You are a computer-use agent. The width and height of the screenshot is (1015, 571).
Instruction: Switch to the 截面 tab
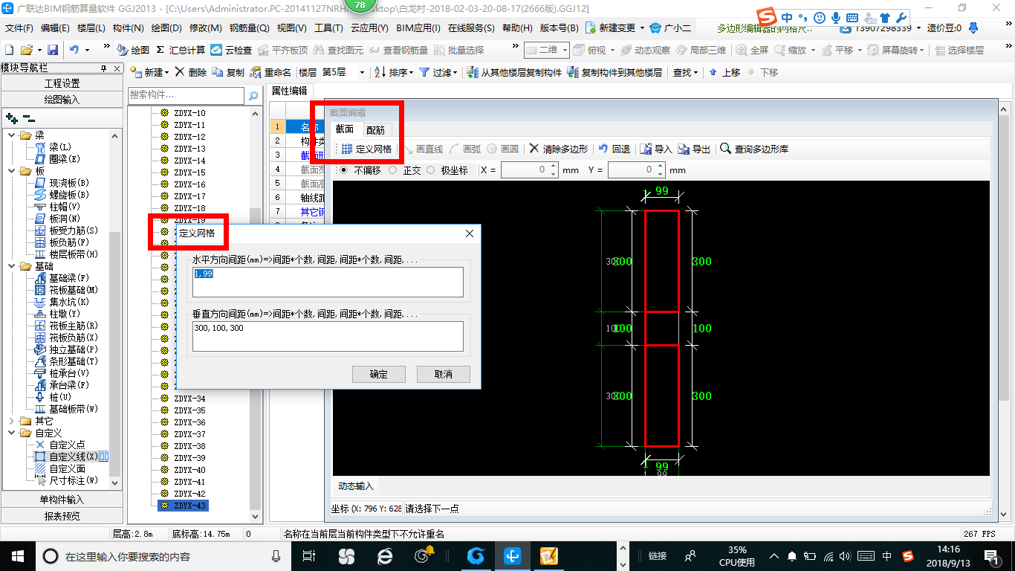(x=345, y=129)
